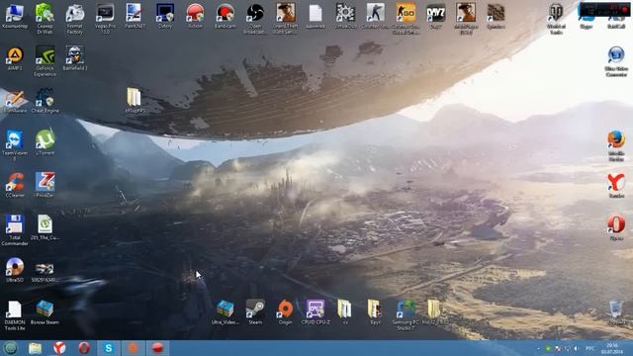Launch Samsung PC Studio 7

click(406, 315)
